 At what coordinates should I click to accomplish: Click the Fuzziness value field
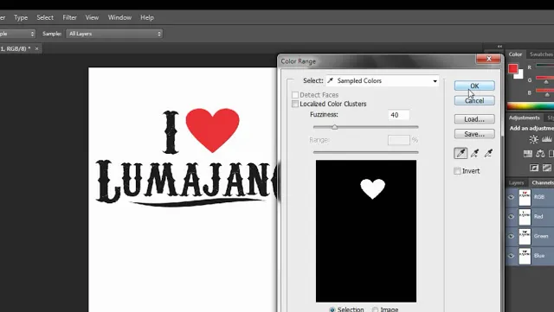click(399, 115)
